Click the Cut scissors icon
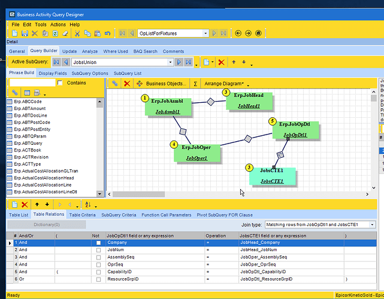The height and width of the screenshot is (299, 384). click(77, 33)
